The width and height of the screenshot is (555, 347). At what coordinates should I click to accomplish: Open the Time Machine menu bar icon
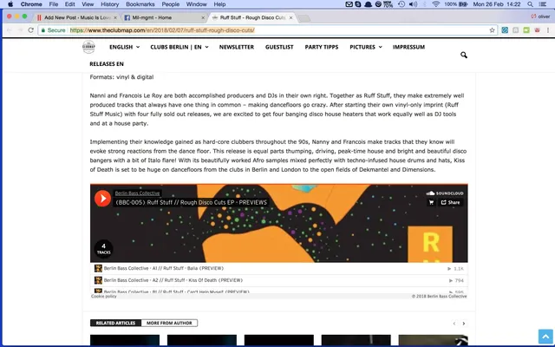coord(402,4)
